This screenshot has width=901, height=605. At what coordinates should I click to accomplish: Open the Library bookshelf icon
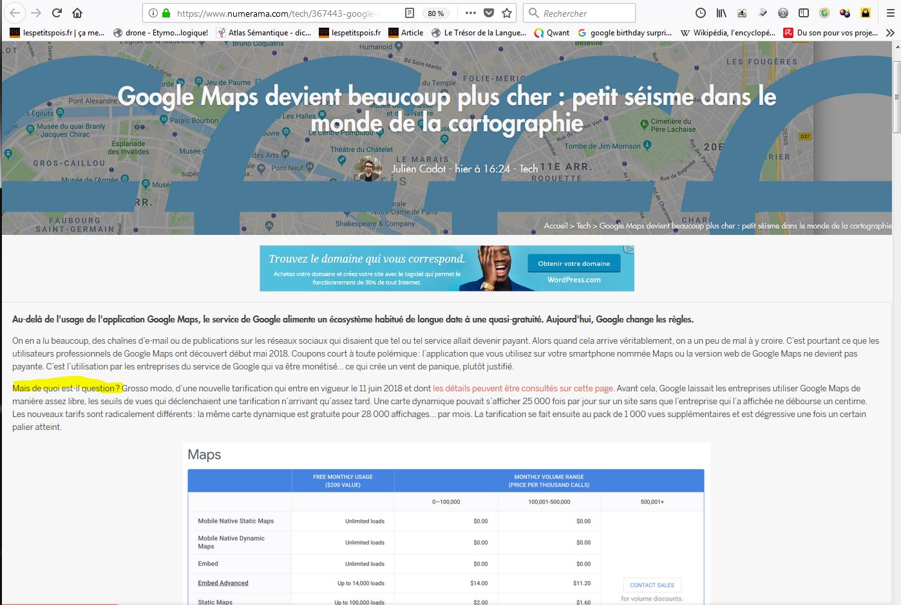coord(721,13)
